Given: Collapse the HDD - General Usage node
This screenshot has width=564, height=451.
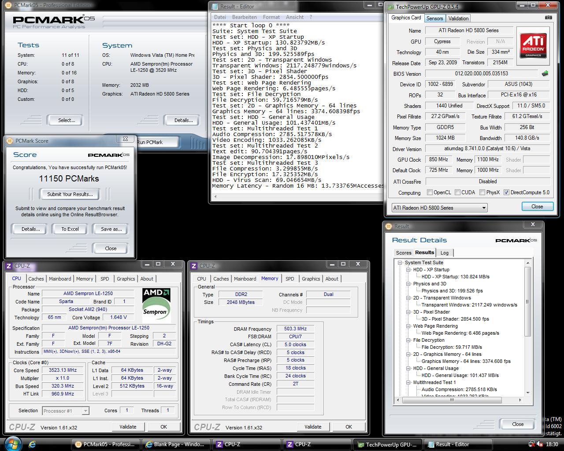Looking at the screenshot, I should (408, 368).
